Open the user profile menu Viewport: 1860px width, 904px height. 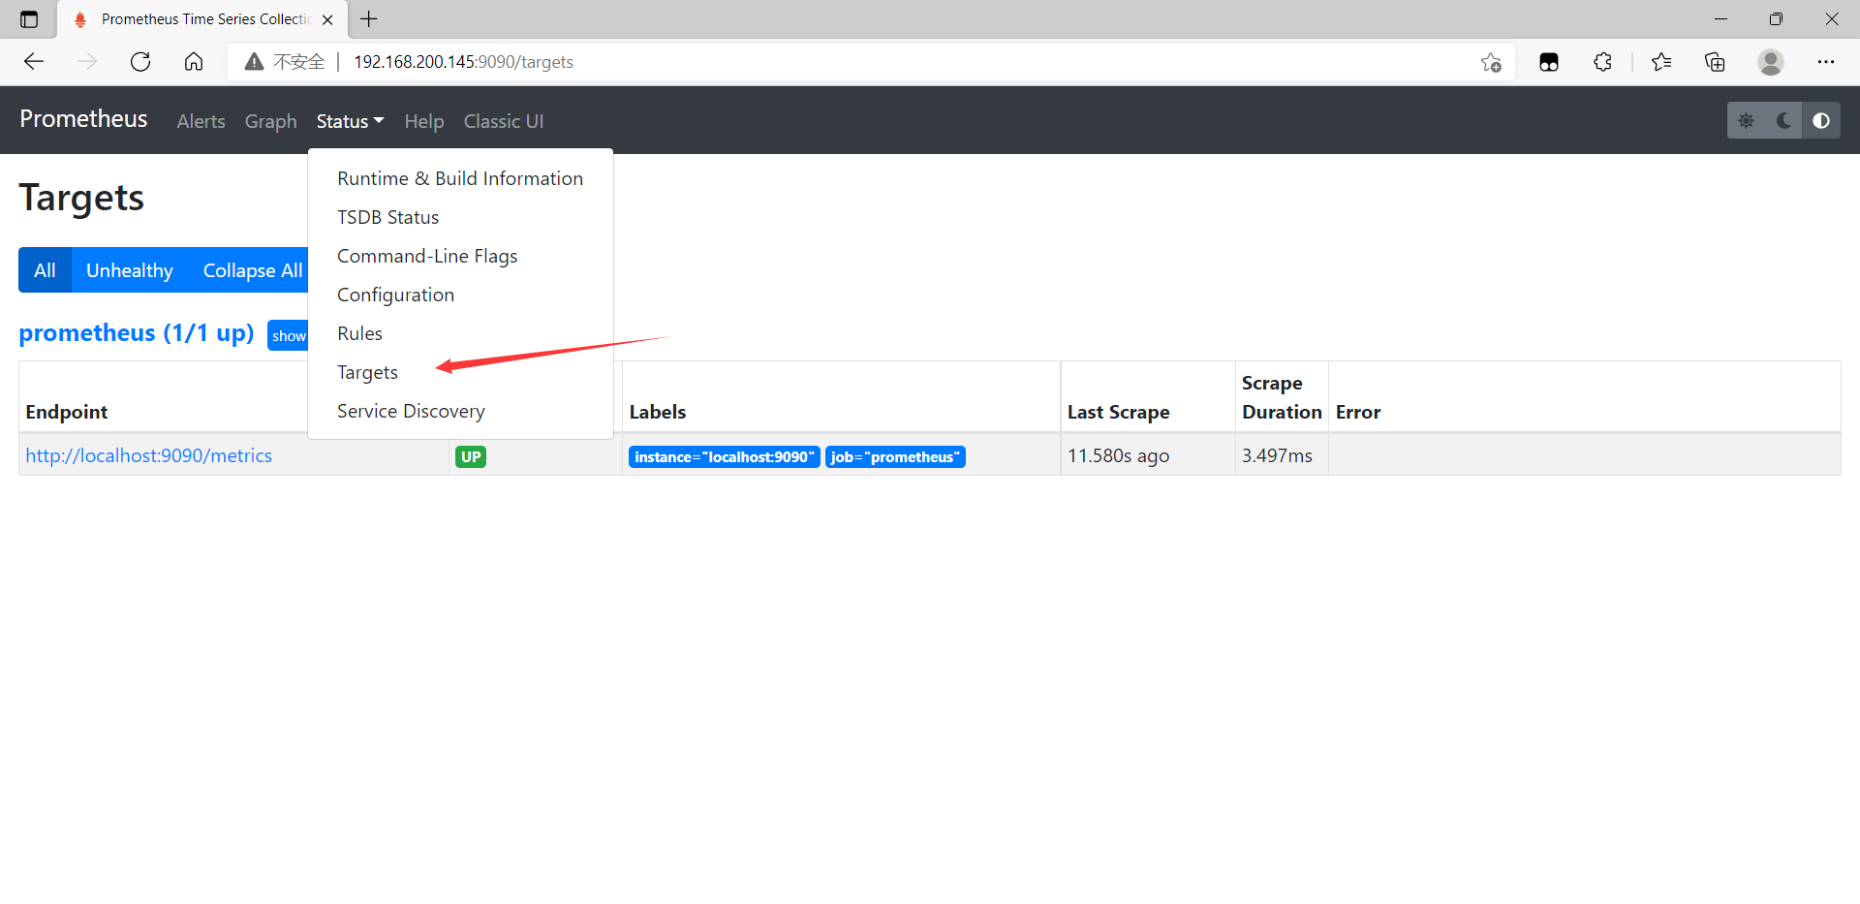tap(1771, 62)
